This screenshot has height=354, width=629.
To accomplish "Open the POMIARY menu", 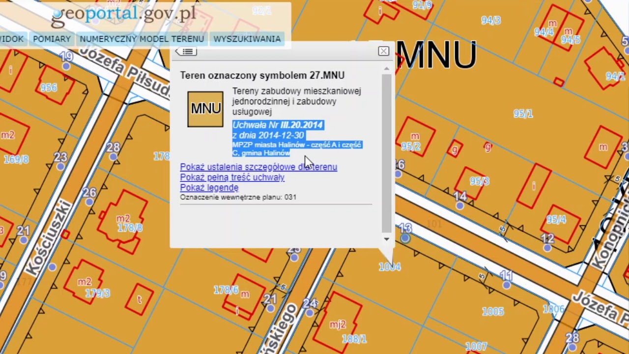I will click(x=52, y=39).
